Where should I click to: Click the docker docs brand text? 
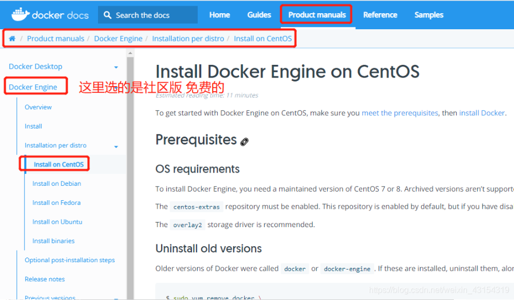(60, 15)
